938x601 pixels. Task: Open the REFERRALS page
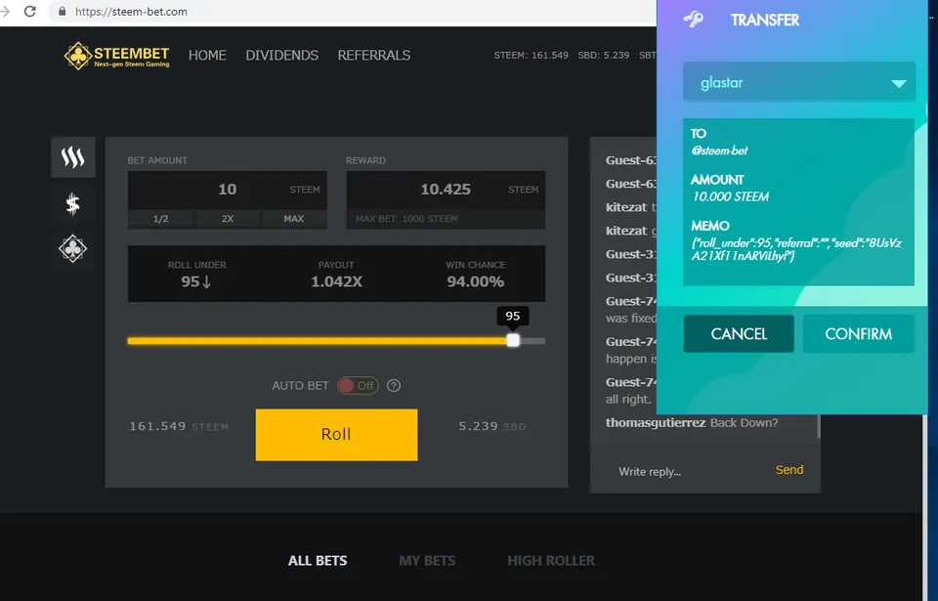[374, 55]
